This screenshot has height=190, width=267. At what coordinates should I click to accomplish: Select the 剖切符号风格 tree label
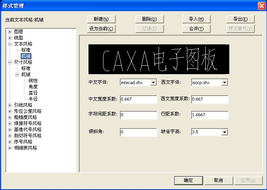(28, 136)
